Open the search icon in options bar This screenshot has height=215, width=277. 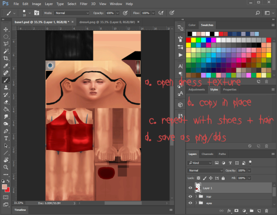click(x=258, y=13)
